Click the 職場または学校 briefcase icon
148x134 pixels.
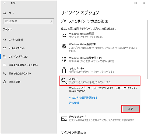tap(4, 65)
